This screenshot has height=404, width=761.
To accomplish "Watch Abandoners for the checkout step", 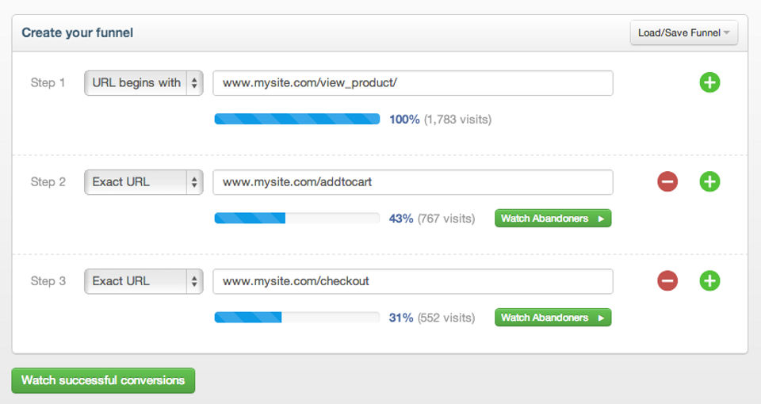I will point(553,318).
